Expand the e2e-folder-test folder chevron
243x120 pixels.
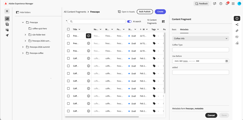pos(25,35)
